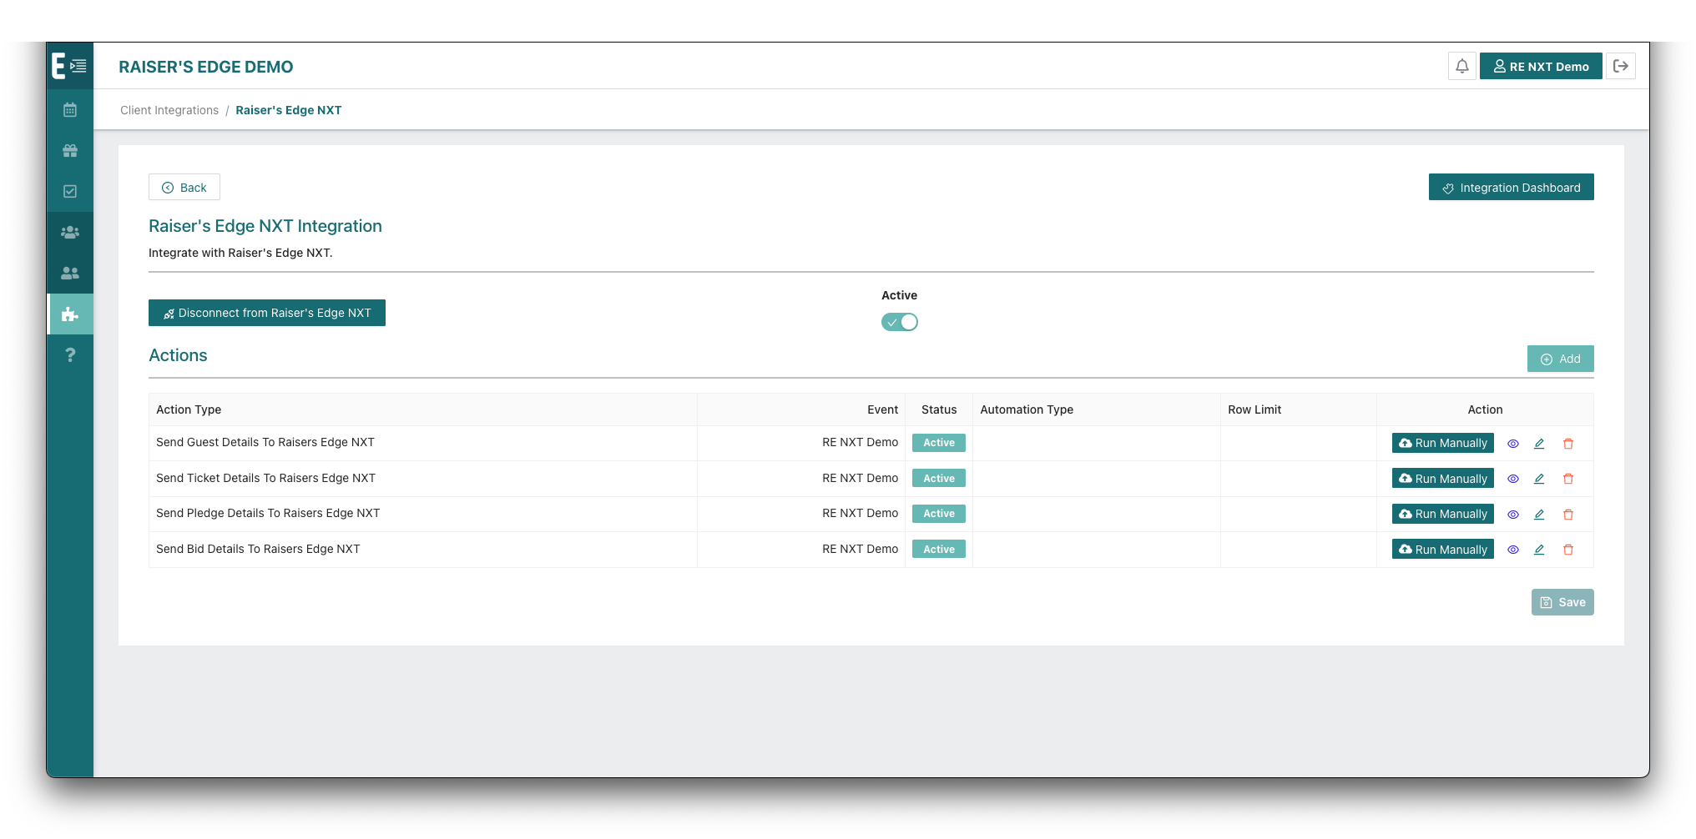The image size is (1696, 839).
Task: Disconnect from Raiser's Edge NXT
Action: click(x=267, y=313)
